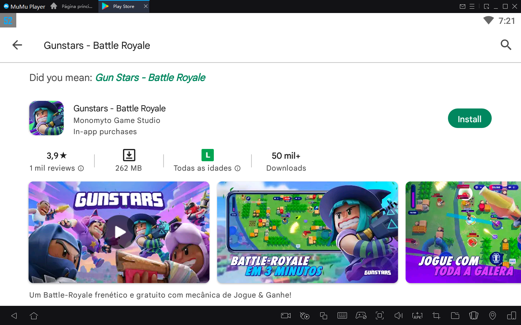
Task: Open the operation recorder icon
Action: pyautogui.click(x=304, y=316)
